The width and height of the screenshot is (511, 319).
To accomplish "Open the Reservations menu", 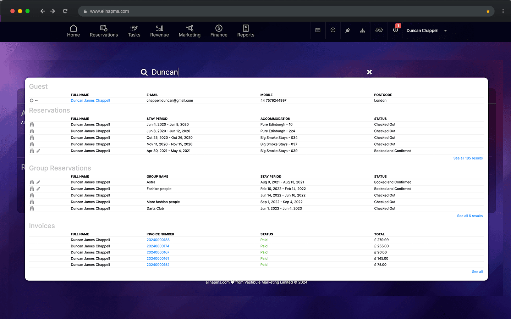I will (x=104, y=31).
